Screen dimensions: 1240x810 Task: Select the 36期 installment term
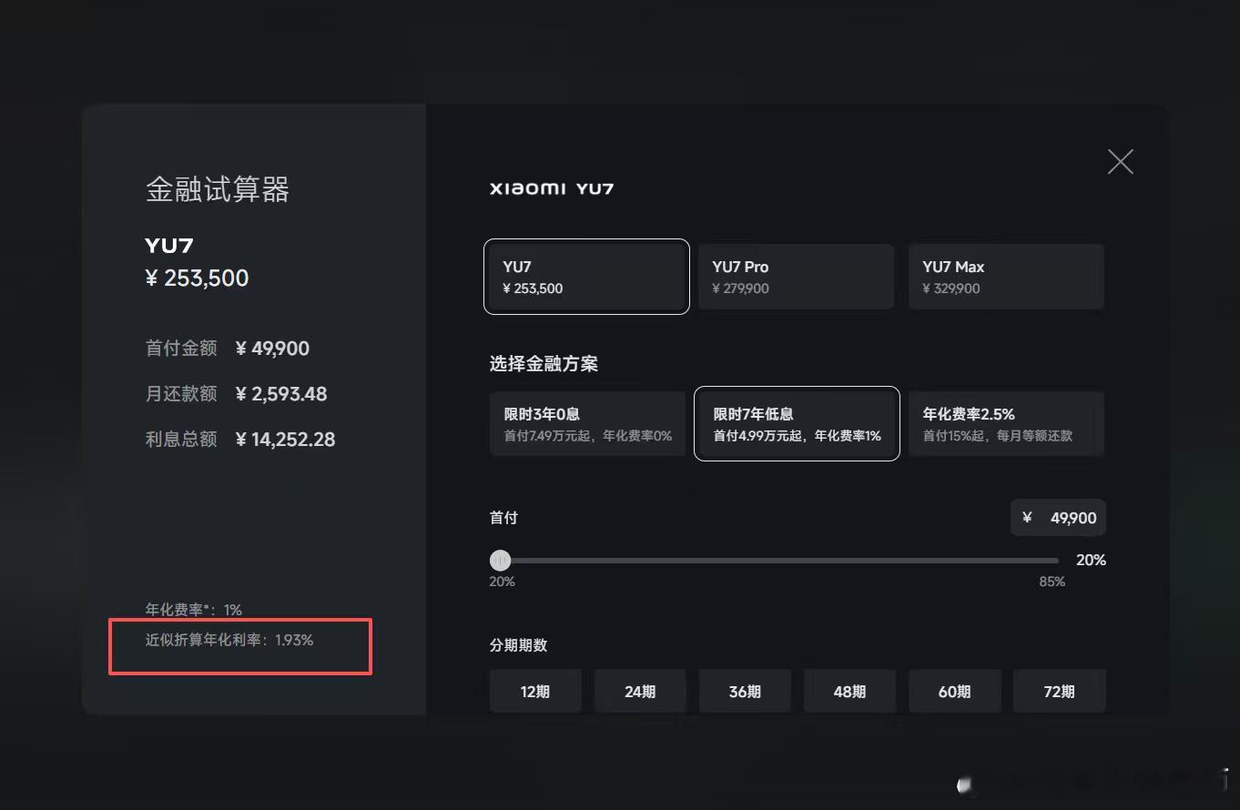(x=745, y=692)
